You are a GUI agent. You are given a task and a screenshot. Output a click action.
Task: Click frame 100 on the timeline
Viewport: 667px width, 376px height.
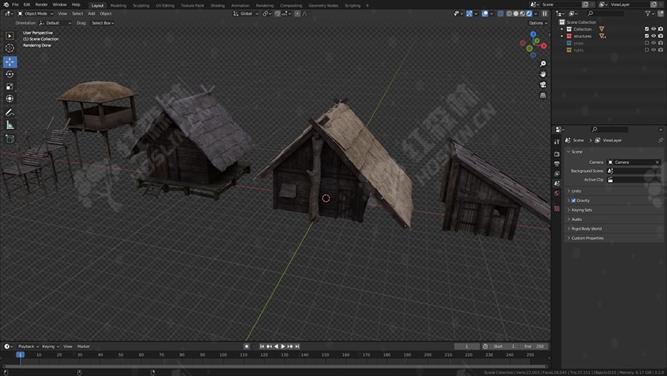[223, 355]
